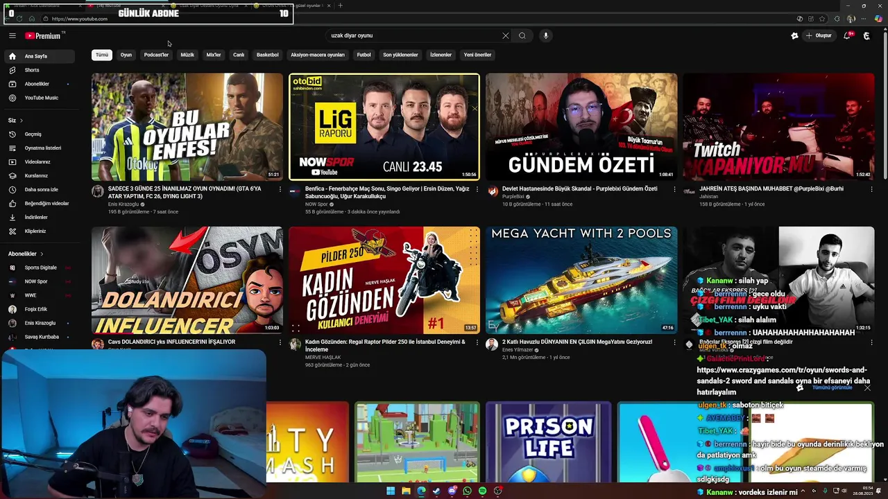Viewport: 888px width, 499px height.
Task: Open the YouTube hamburger guide menu
Action: click(12, 35)
